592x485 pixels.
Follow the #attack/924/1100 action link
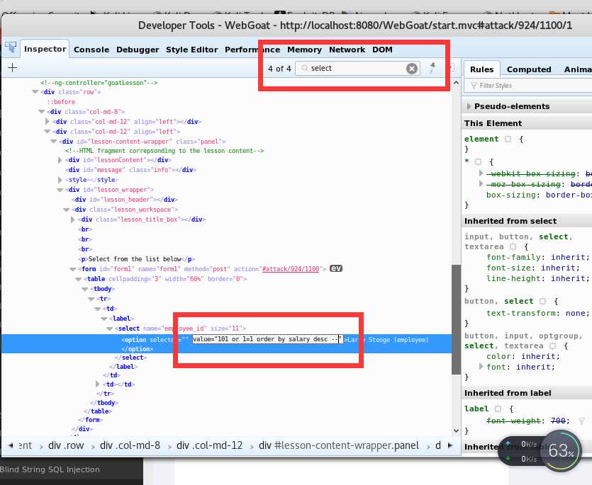click(x=291, y=269)
